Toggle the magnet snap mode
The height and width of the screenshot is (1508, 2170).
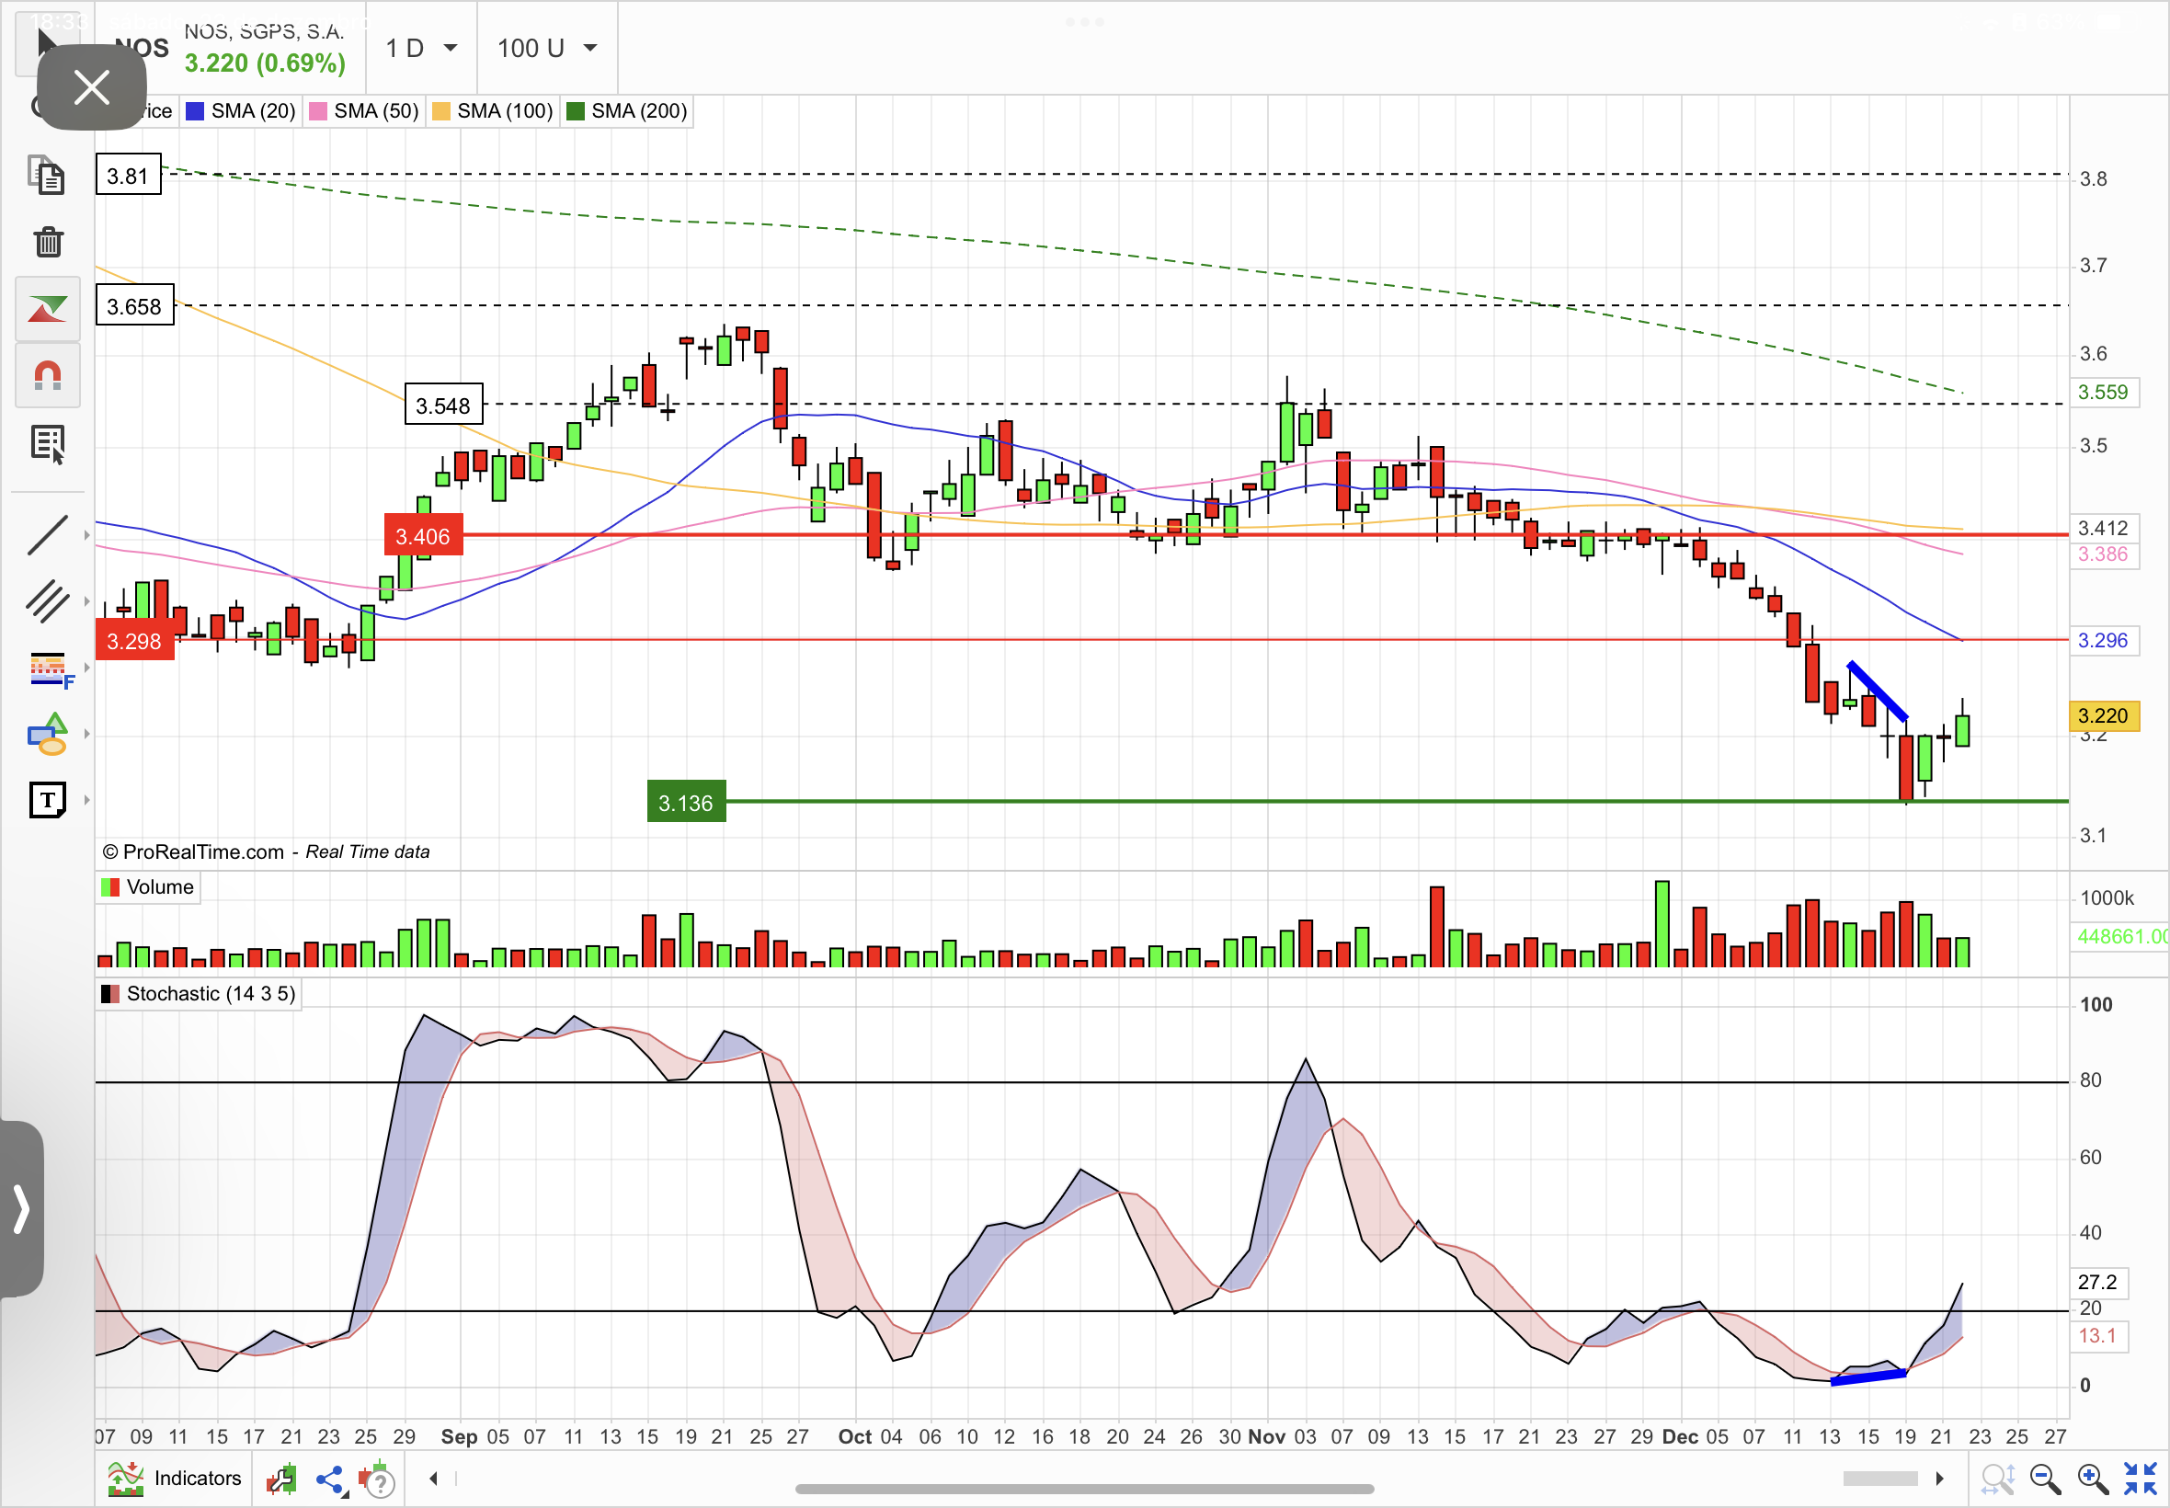(x=48, y=376)
